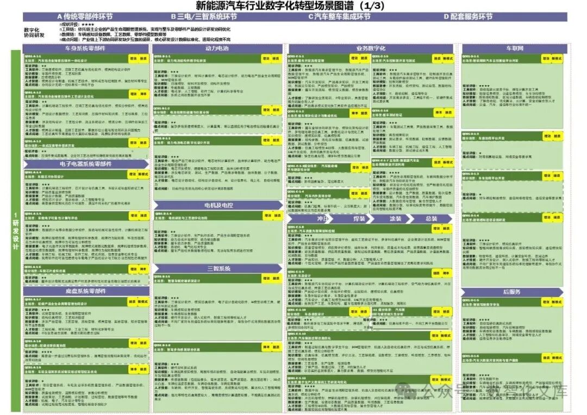Open the 三智系统 section header
The image size is (587, 415).
pyautogui.click(x=218, y=268)
